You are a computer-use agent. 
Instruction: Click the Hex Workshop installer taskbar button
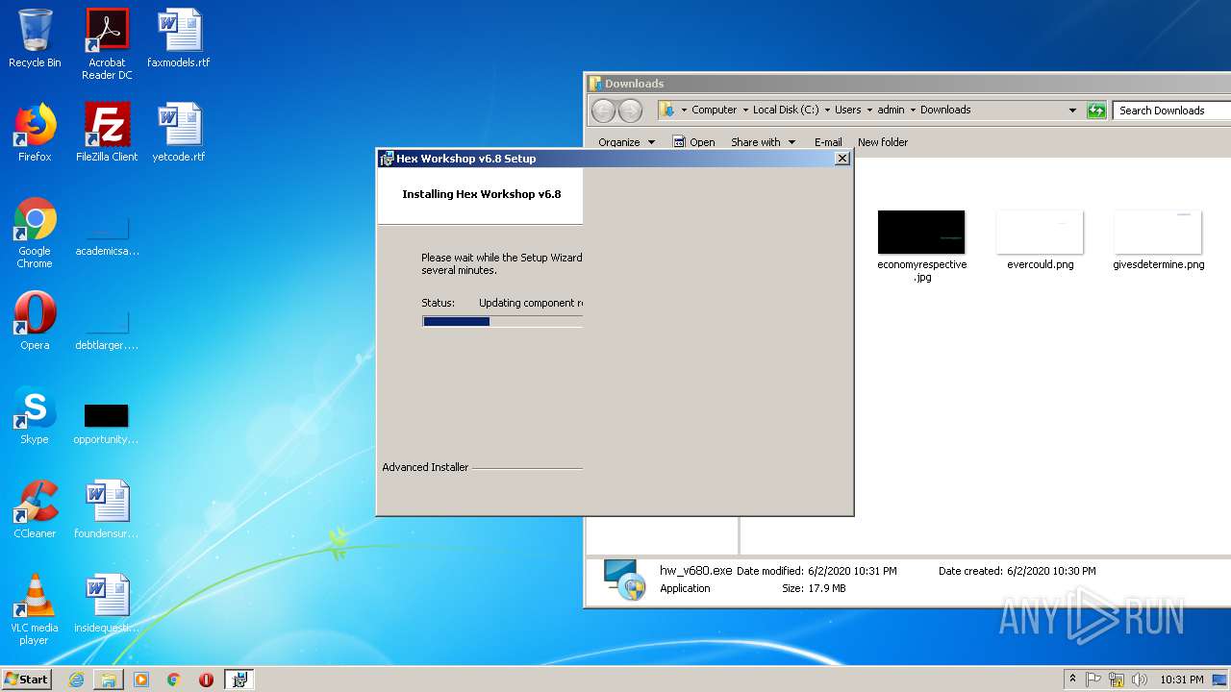coord(239,680)
